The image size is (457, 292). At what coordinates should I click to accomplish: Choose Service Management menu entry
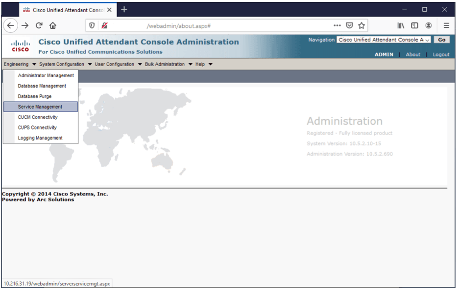pos(41,107)
